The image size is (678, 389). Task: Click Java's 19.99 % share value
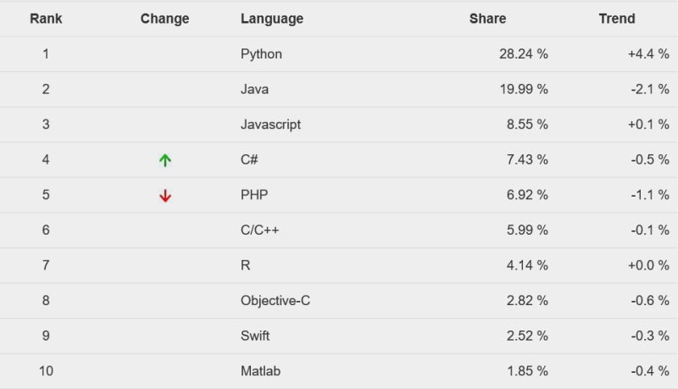click(524, 89)
